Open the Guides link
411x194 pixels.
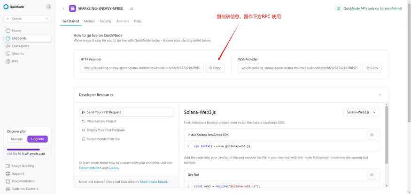pyautogui.click(x=113, y=168)
